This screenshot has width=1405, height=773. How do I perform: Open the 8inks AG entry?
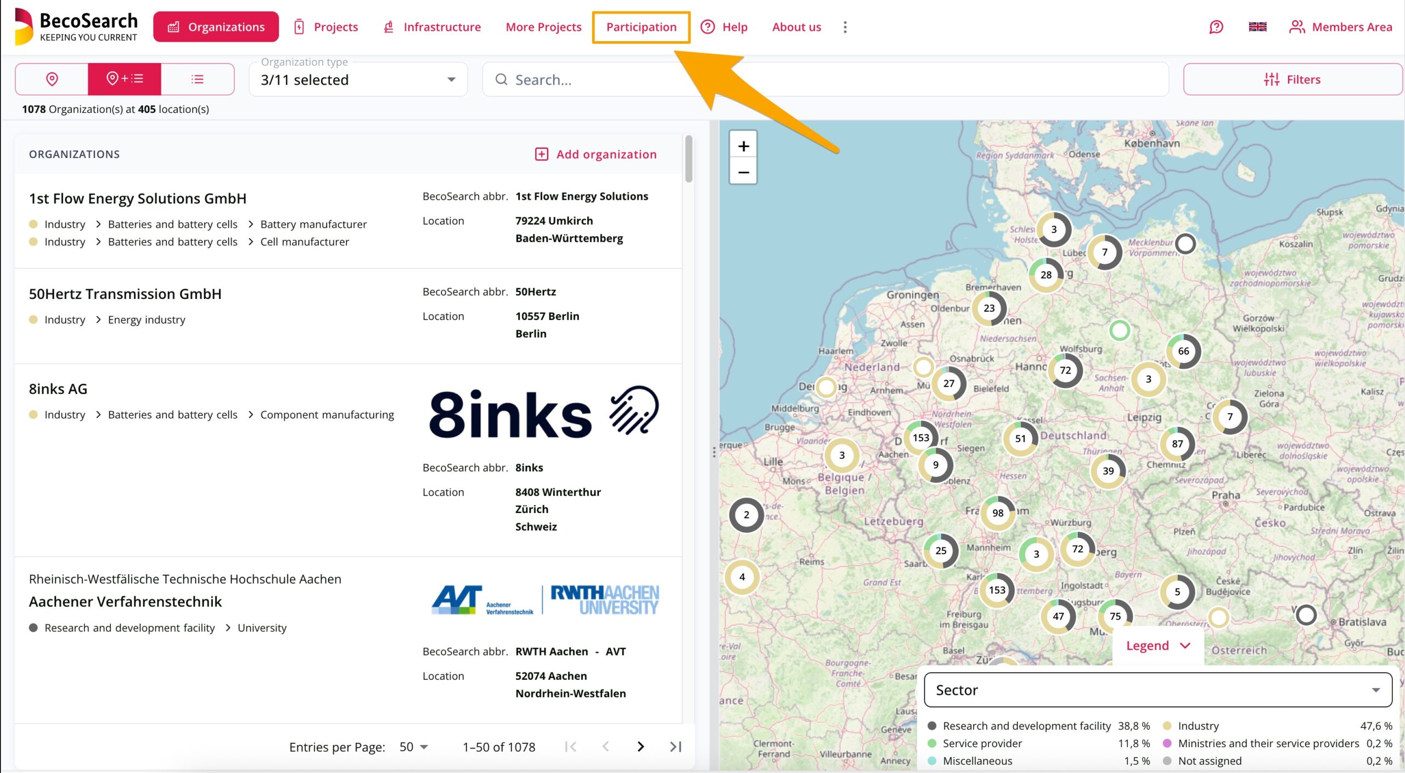tap(58, 388)
